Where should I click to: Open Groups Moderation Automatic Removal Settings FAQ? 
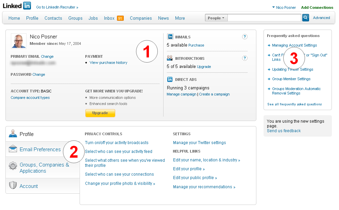pyautogui.click(x=296, y=91)
